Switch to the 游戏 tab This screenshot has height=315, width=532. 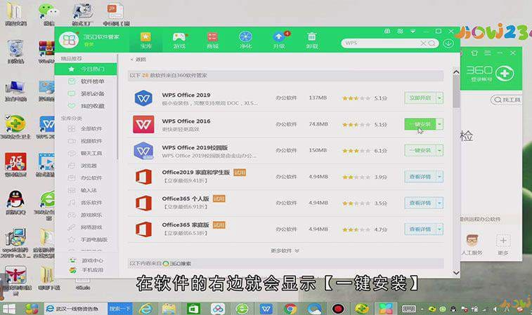point(179,40)
